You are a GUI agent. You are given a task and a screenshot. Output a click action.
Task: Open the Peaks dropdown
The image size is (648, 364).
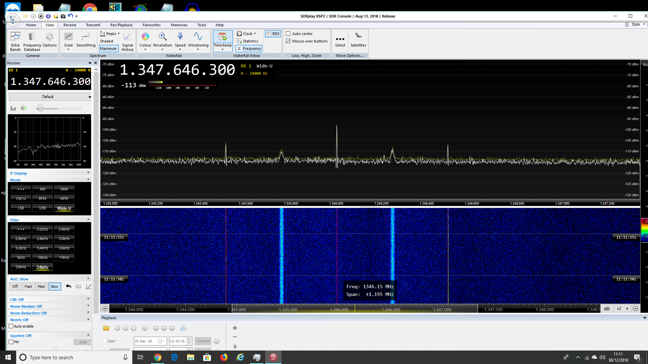tap(110, 34)
